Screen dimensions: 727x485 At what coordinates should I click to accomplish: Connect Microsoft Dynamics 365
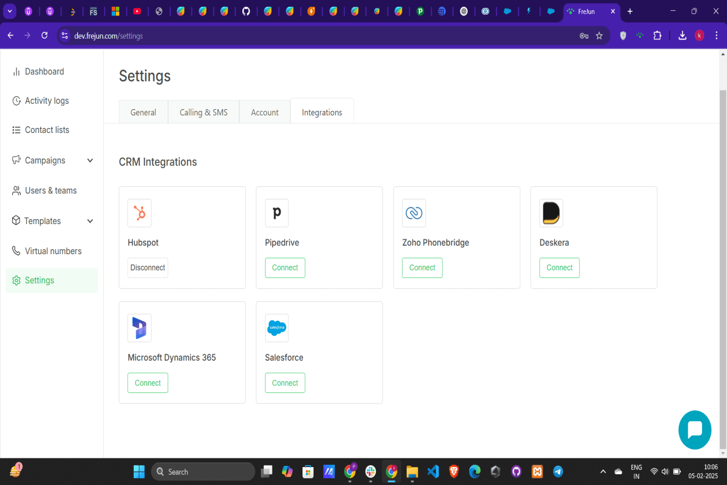point(148,383)
